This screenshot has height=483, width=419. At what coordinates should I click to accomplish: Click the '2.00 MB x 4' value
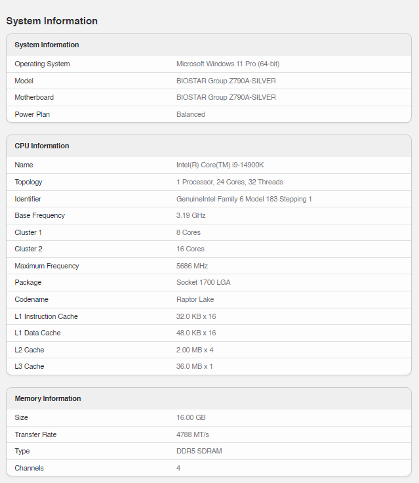point(195,350)
